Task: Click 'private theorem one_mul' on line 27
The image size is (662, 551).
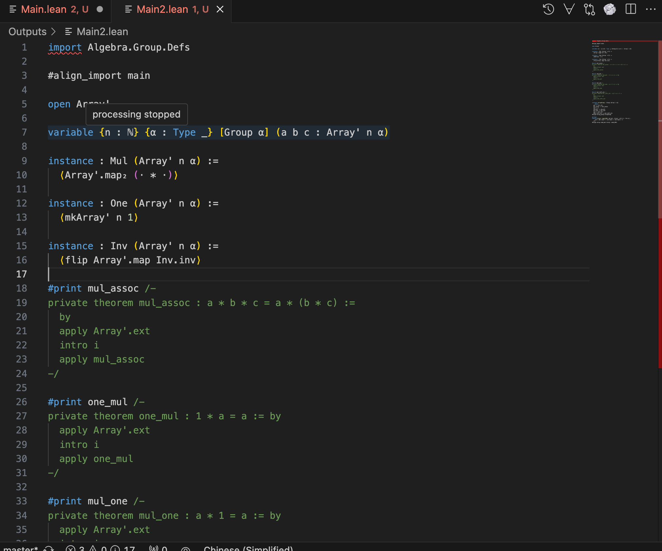Action: (x=114, y=416)
